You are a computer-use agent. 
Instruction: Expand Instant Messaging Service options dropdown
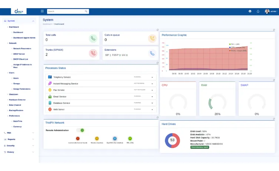tap(152, 84)
